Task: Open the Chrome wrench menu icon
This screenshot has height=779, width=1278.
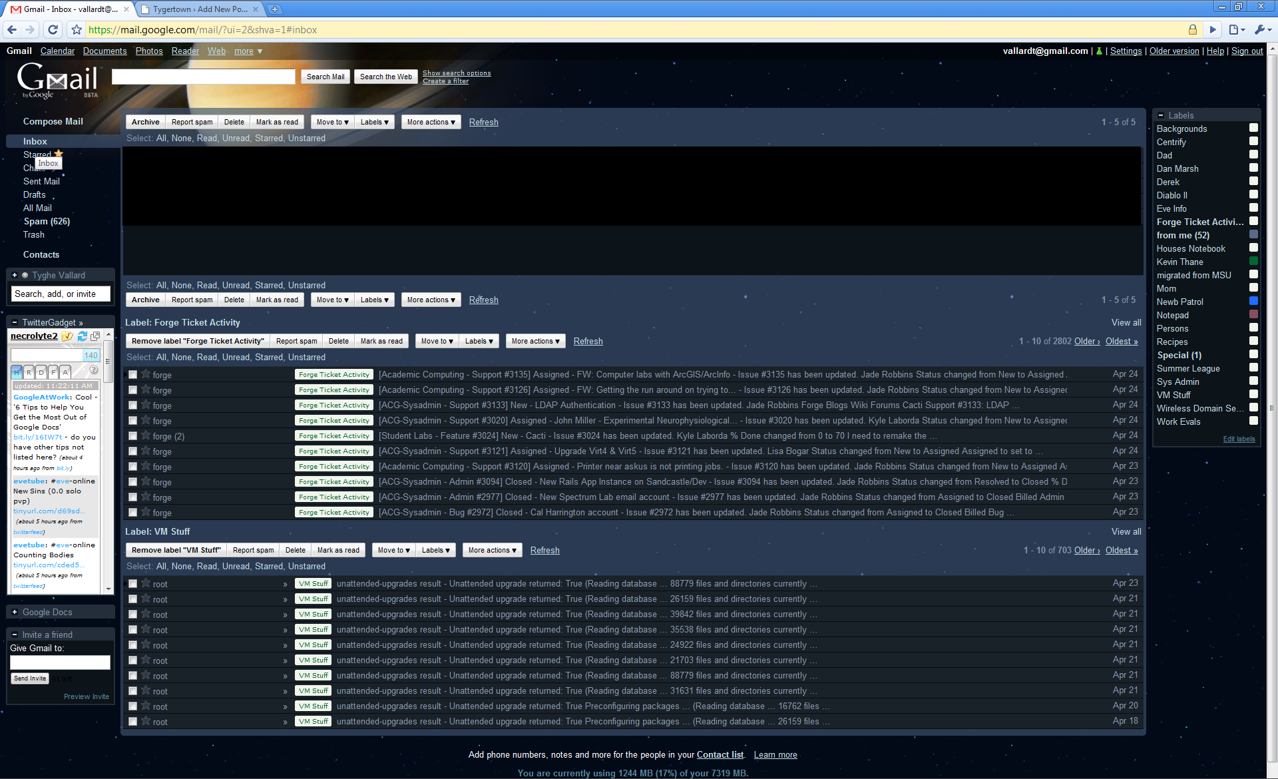Action: [1262, 29]
